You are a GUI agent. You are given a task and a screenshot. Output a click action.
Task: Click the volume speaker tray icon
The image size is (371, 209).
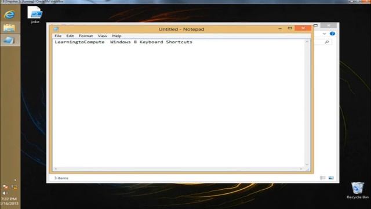4,193
